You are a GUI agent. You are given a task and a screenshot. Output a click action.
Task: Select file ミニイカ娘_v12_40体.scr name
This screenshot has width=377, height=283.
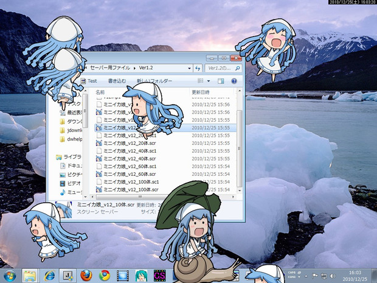pyautogui.click(x=130, y=159)
